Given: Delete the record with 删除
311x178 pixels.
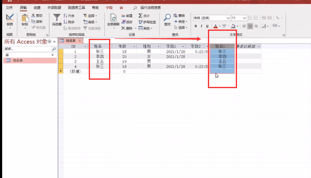Looking at the screenshot, I should click(x=127, y=28).
